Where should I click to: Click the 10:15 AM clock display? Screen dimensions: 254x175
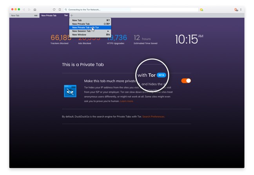click(x=189, y=39)
